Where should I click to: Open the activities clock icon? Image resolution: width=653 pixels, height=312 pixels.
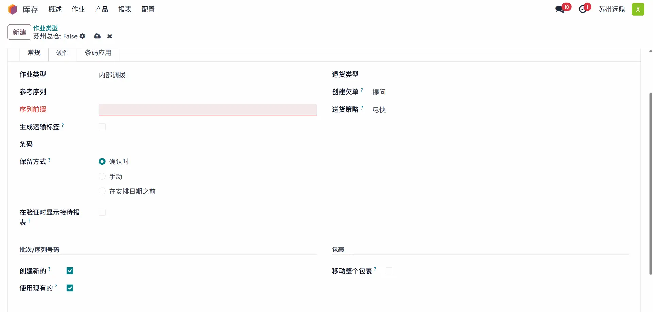583,9
